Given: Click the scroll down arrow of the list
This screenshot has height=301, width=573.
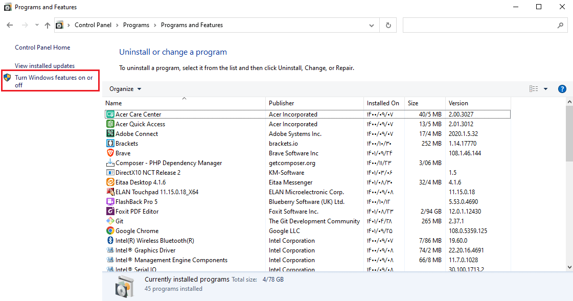Looking at the screenshot, I should pos(569,267).
